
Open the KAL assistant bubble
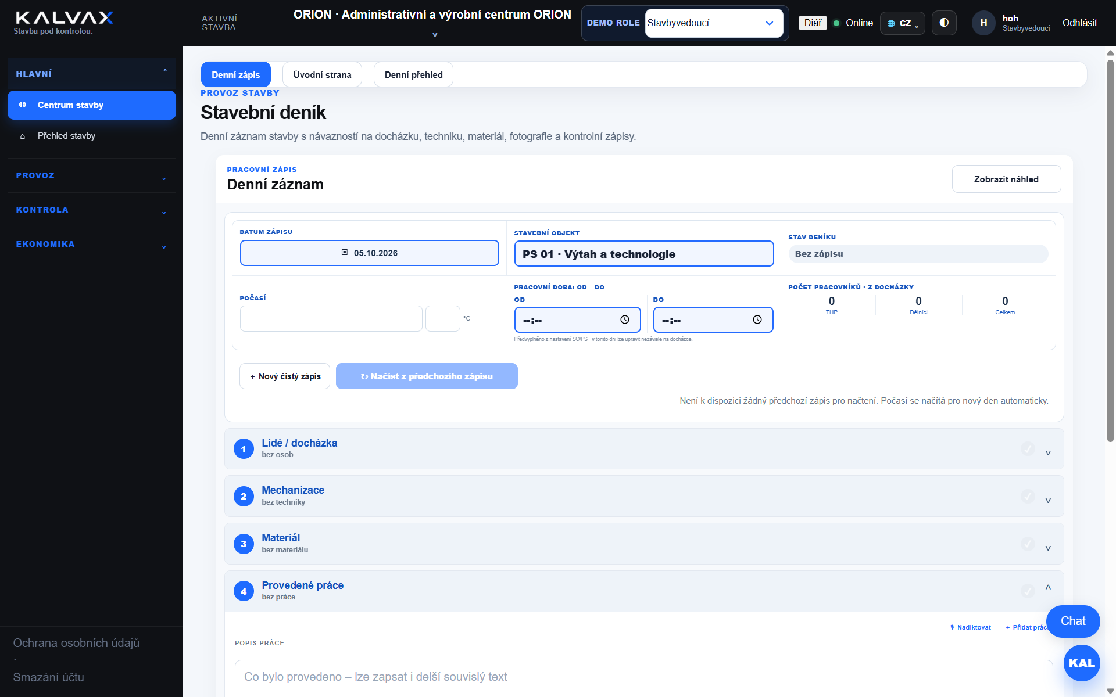point(1082,663)
